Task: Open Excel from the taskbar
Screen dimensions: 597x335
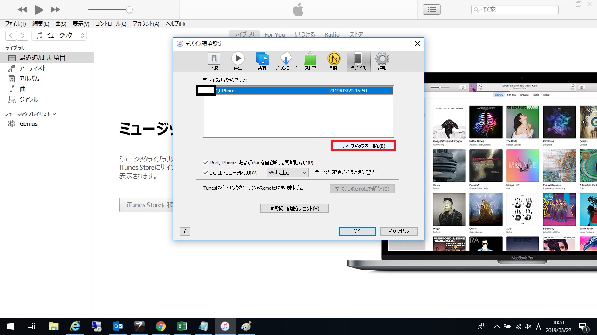Action: 182,326
